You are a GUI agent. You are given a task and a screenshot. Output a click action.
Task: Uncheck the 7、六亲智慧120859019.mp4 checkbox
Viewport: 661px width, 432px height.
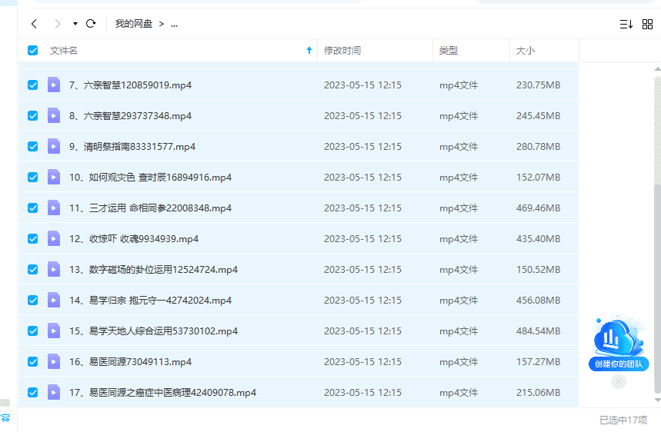click(x=33, y=85)
